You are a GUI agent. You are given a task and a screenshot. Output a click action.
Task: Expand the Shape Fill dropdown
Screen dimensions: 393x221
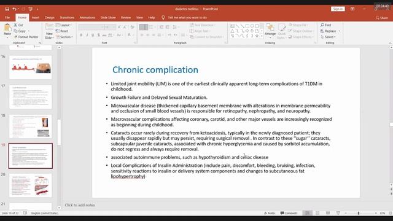[298, 25]
